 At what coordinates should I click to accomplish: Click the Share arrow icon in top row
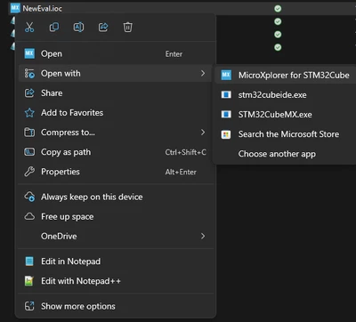pyautogui.click(x=103, y=28)
